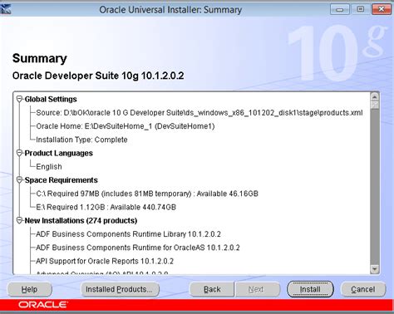The width and height of the screenshot is (394, 314).
Task: Open Installed Products dialog
Action: coord(120,289)
